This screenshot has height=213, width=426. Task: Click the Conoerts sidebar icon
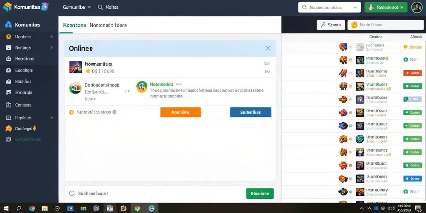click(x=8, y=105)
